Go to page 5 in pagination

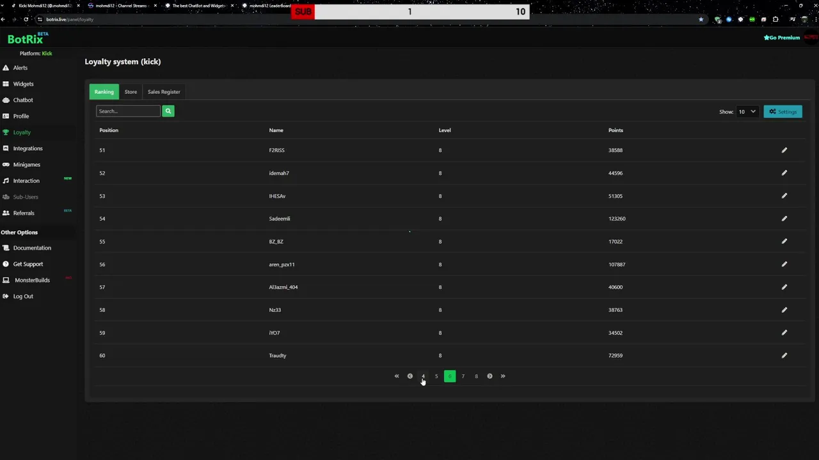coord(436,376)
